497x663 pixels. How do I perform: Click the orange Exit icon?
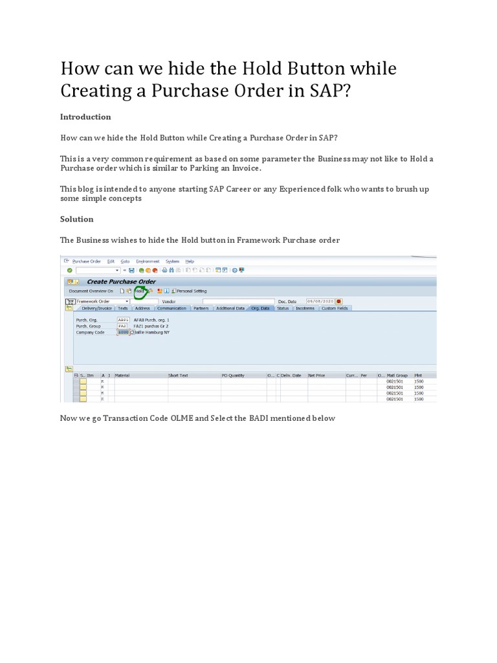tap(148, 271)
